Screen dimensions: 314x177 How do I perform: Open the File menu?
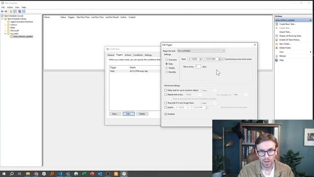[3, 7]
